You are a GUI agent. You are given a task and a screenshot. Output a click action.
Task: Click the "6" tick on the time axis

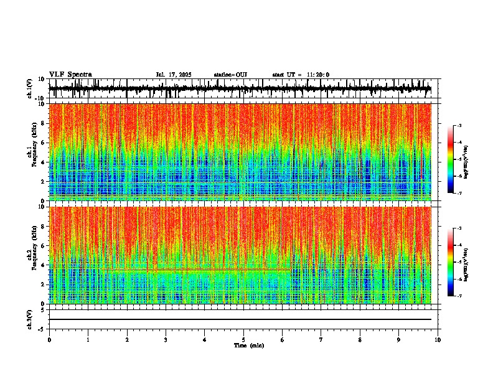pos(283,340)
